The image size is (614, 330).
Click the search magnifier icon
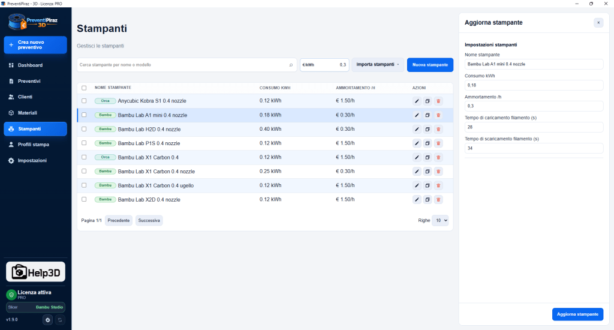click(291, 65)
